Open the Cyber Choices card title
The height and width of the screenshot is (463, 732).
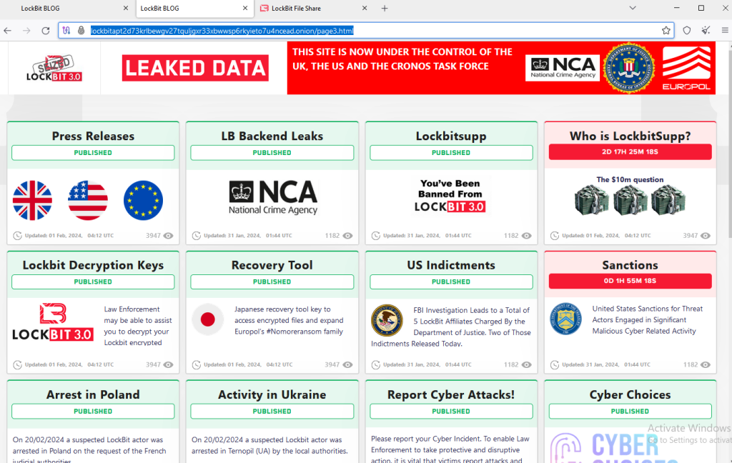coord(630,394)
